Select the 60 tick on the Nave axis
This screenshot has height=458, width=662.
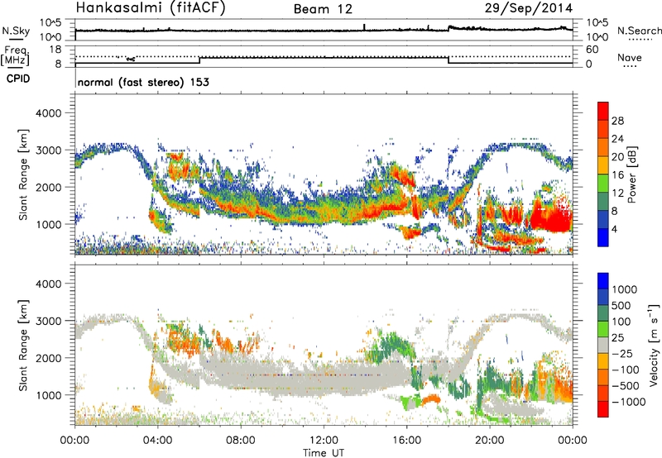tap(592, 50)
